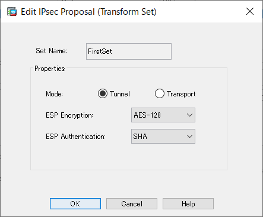Expand the ESP Authentication dropdown arrow
Viewport: 263px width, 217px height.
pyautogui.click(x=189, y=136)
